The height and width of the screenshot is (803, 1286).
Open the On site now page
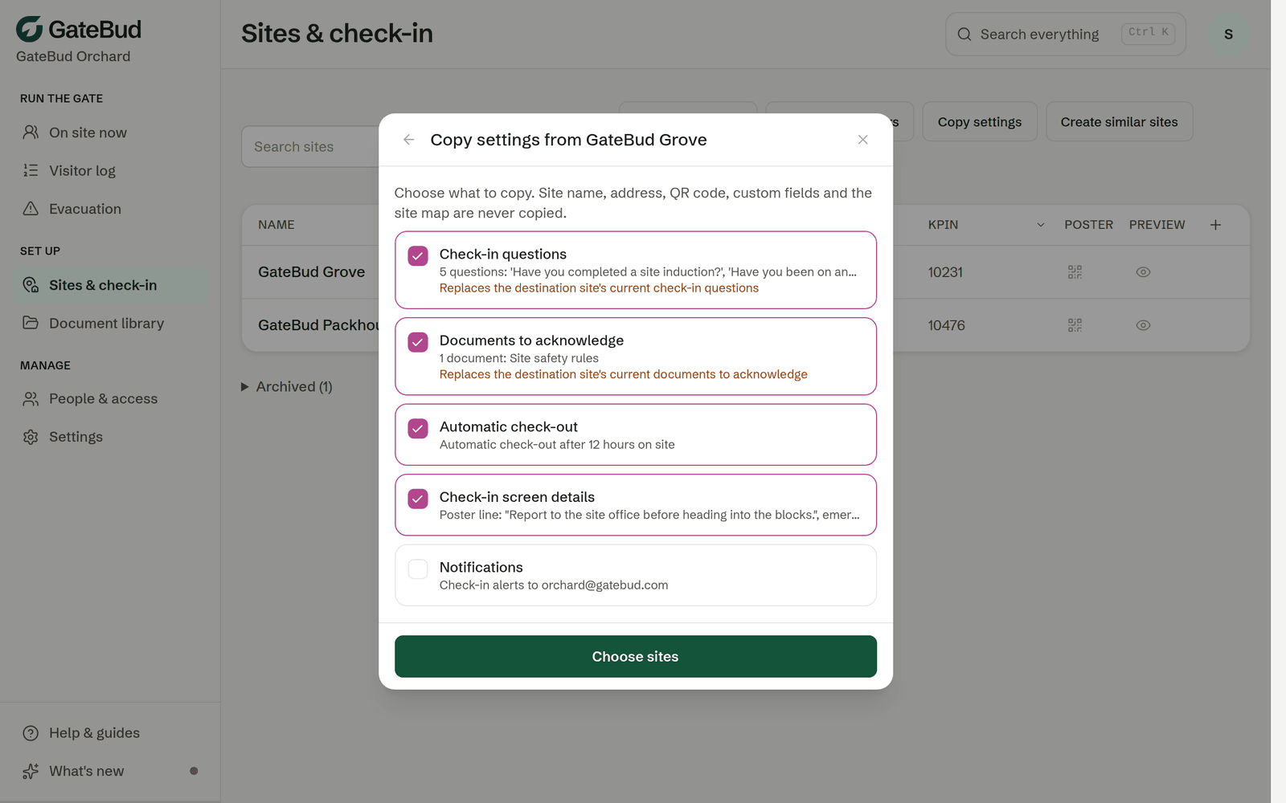point(110,132)
